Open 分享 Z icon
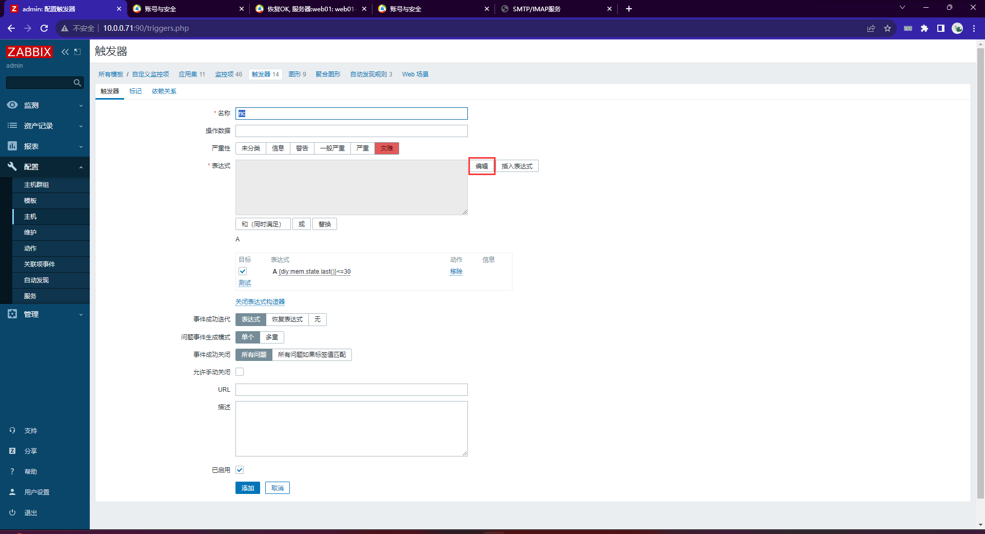This screenshot has width=985, height=534. pos(12,451)
